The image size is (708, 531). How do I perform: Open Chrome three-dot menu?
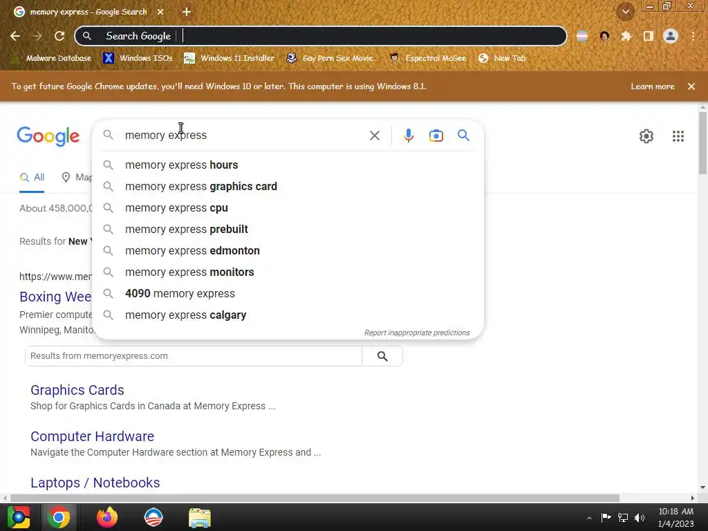(693, 36)
